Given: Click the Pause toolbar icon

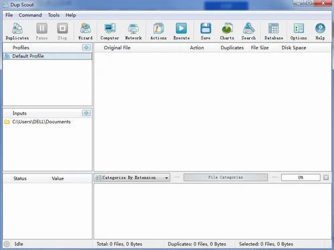Looking at the screenshot, I should 41,31.
